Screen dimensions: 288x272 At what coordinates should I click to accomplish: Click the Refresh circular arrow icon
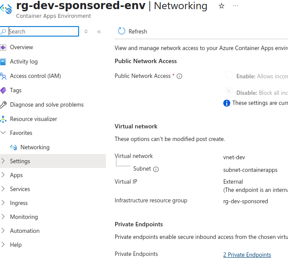click(x=121, y=31)
